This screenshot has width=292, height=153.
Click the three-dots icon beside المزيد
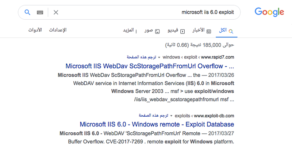coord(136,31)
